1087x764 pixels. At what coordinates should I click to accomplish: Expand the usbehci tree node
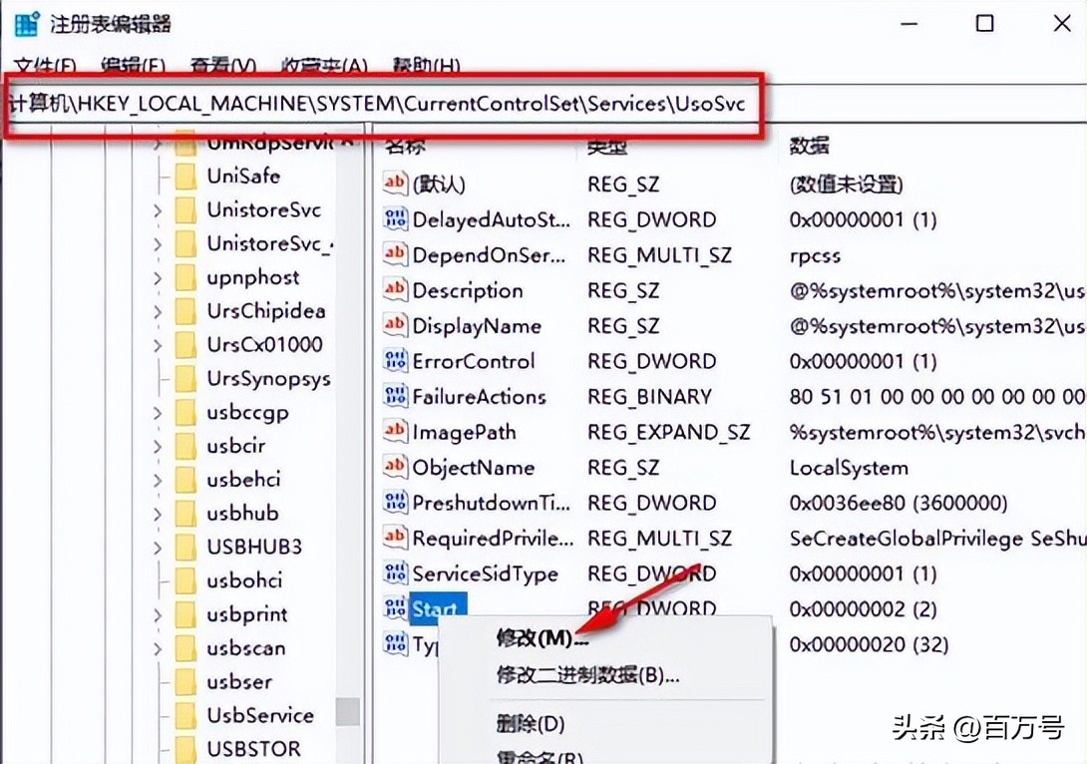[x=158, y=480]
